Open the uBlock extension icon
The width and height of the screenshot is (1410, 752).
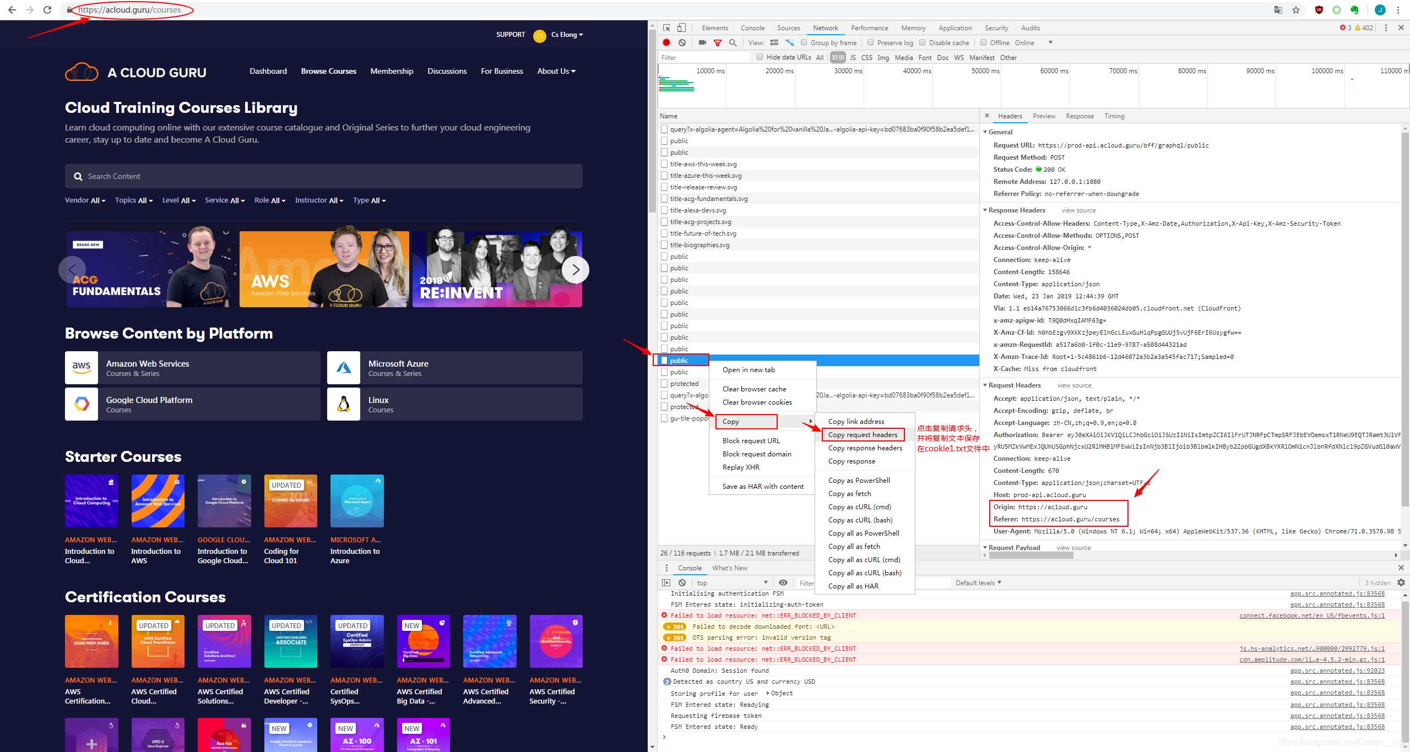click(1319, 10)
